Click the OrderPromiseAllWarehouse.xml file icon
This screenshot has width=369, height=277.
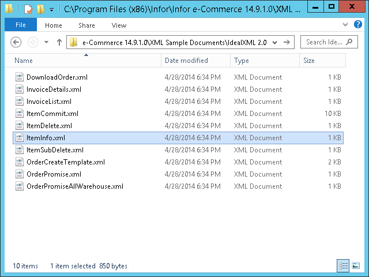(x=20, y=186)
